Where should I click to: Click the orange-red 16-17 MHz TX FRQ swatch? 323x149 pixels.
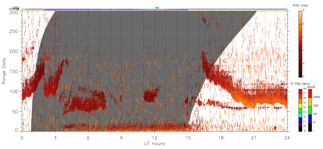(300, 96)
